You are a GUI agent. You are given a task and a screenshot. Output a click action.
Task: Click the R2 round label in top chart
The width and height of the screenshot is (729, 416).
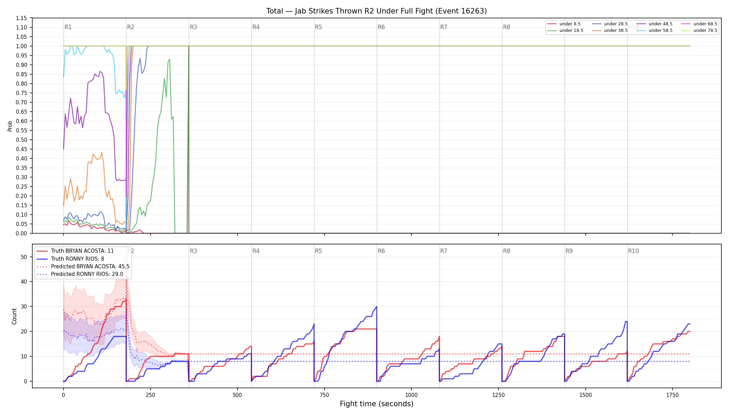point(131,27)
